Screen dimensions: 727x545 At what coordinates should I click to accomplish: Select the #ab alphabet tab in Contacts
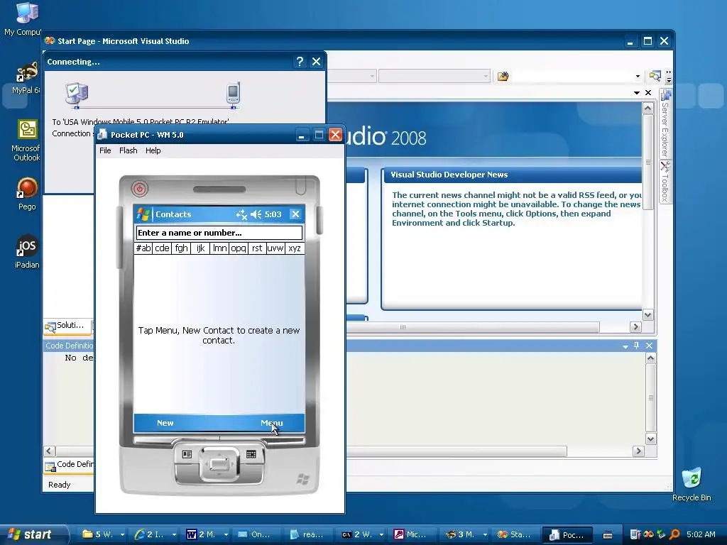click(143, 248)
